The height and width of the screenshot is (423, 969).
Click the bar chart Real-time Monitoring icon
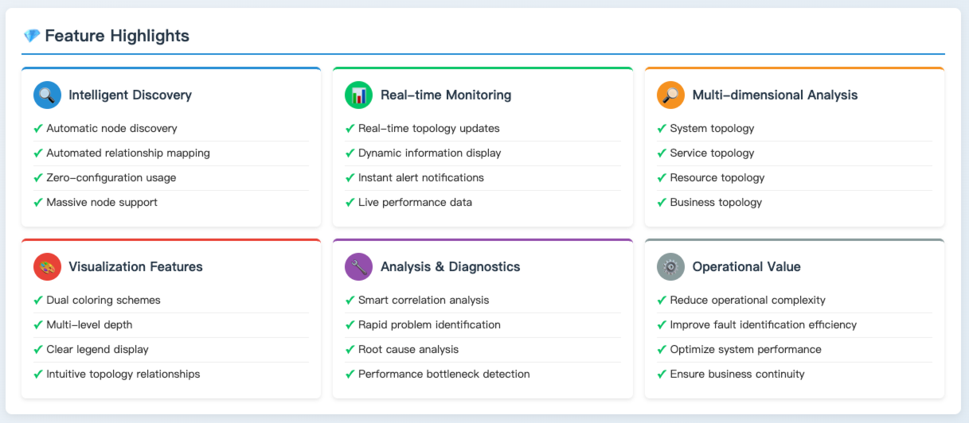pyautogui.click(x=359, y=95)
